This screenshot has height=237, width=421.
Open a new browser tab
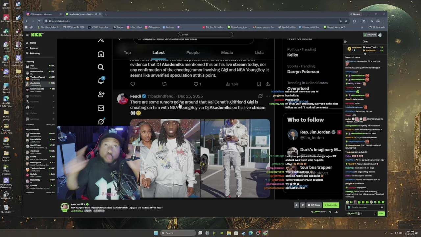tap(106, 14)
